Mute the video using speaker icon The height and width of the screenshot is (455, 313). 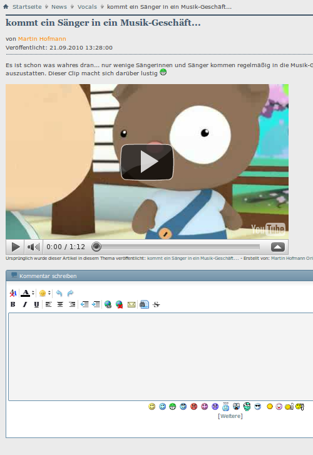pyautogui.click(x=33, y=247)
